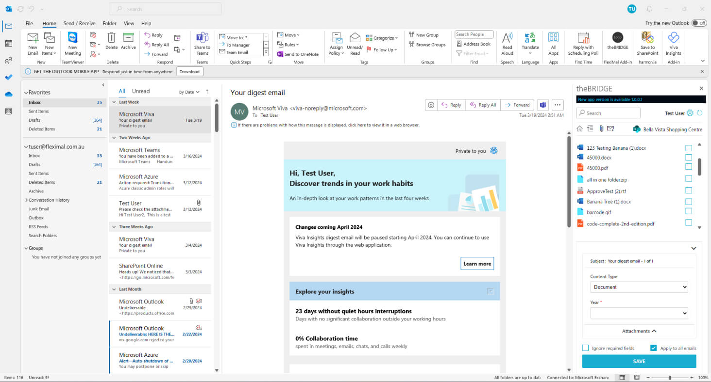Expand the Year dropdown in theBRIDGE panel
The height and width of the screenshot is (382, 711).
639,313
